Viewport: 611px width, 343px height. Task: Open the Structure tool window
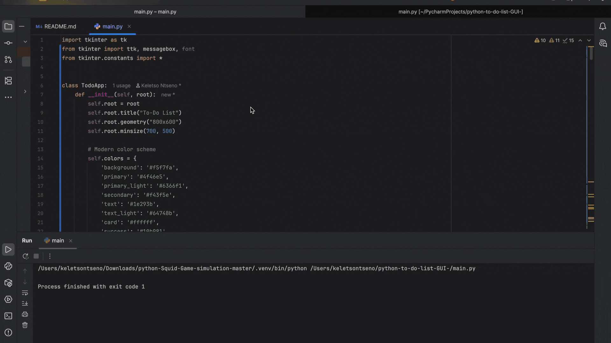pyautogui.click(x=8, y=81)
